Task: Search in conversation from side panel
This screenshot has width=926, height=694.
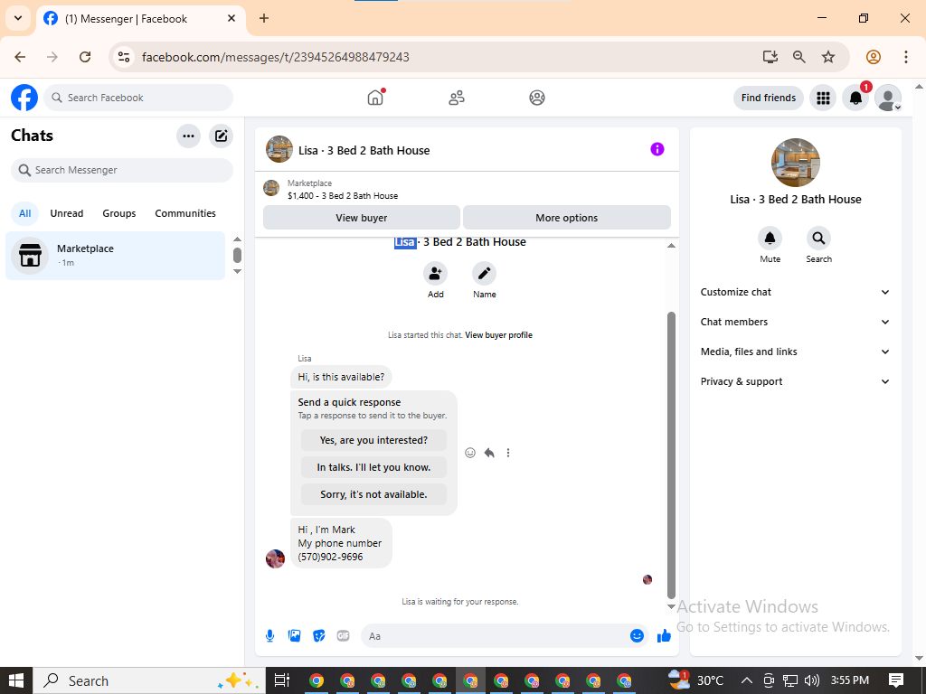Action: [818, 238]
